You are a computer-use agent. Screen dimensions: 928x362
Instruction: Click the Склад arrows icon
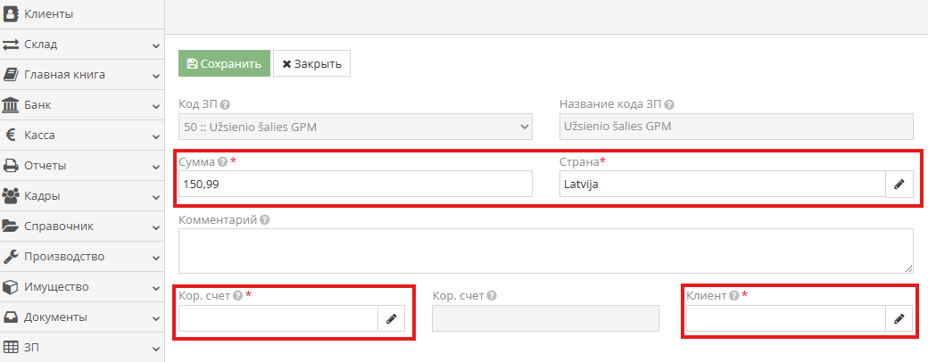tap(11, 45)
